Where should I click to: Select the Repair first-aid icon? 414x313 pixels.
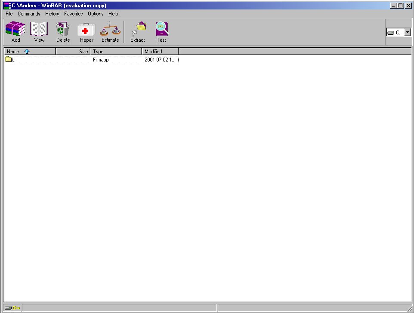coord(87,29)
